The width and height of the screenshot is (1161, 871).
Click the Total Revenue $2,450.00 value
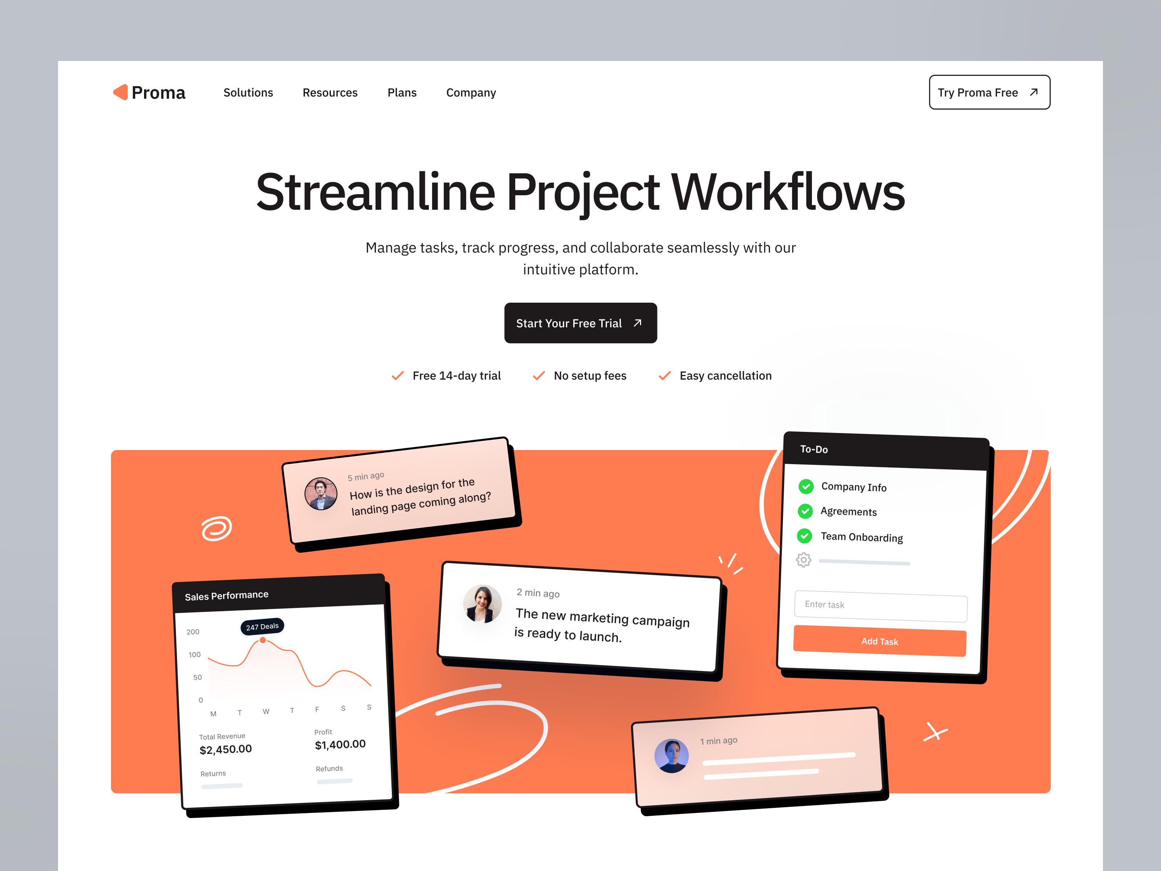226,750
